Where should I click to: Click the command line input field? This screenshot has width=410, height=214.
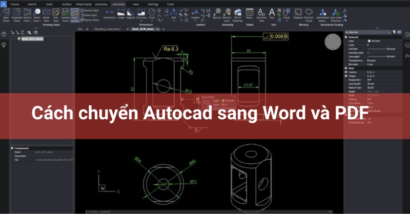pyautogui.click(x=209, y=211)
